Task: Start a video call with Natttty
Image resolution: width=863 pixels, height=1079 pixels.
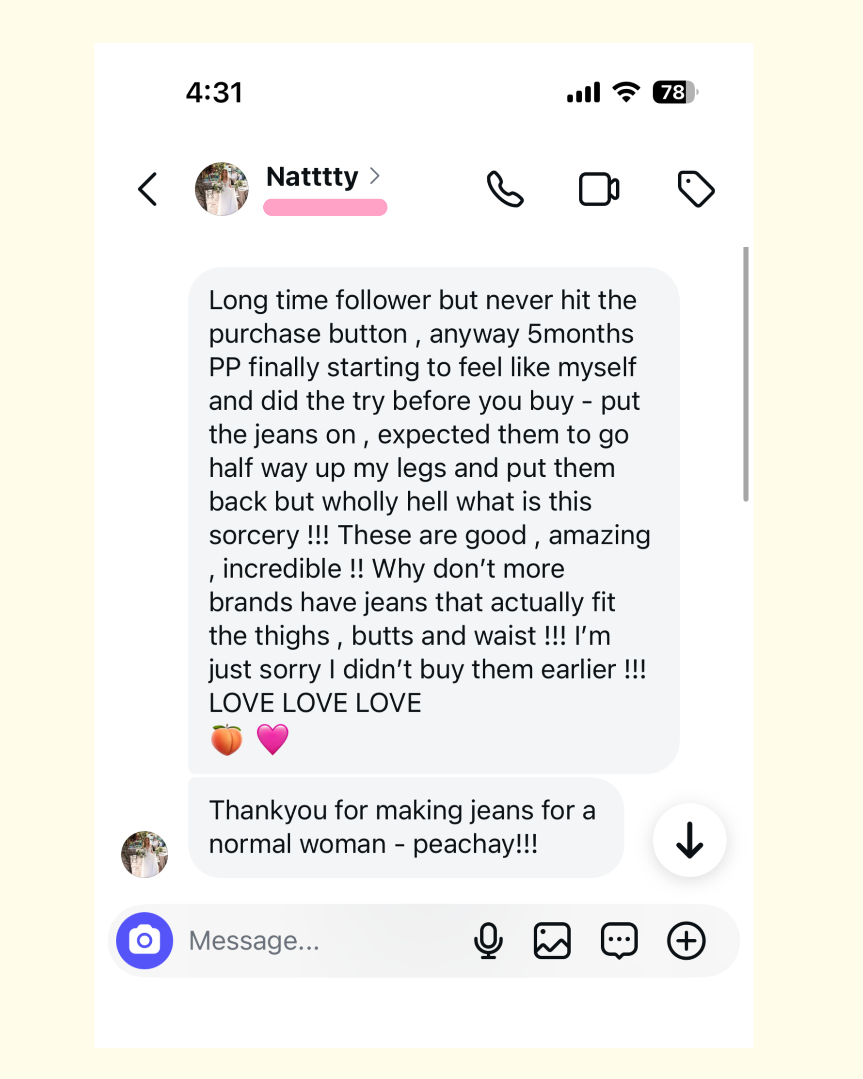Action: tap(599, 189)
